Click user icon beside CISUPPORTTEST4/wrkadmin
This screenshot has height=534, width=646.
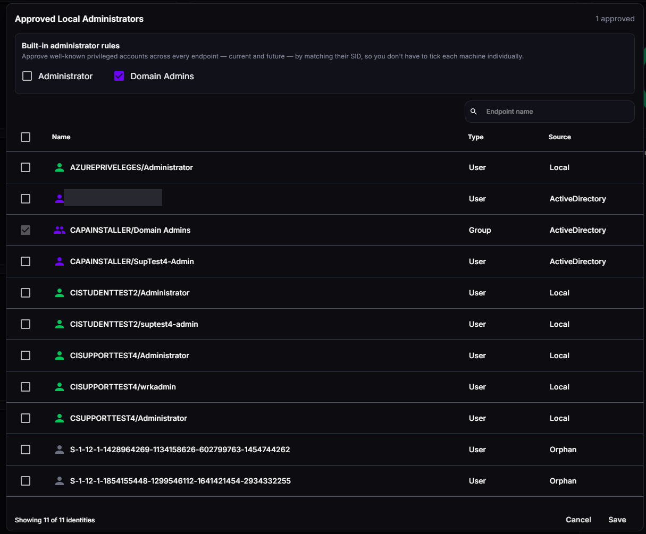tap(60, 387)
